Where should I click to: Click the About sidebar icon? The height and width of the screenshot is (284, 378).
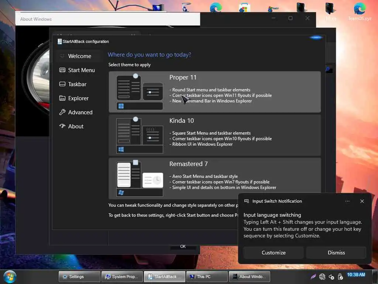[x=62, y=126]
